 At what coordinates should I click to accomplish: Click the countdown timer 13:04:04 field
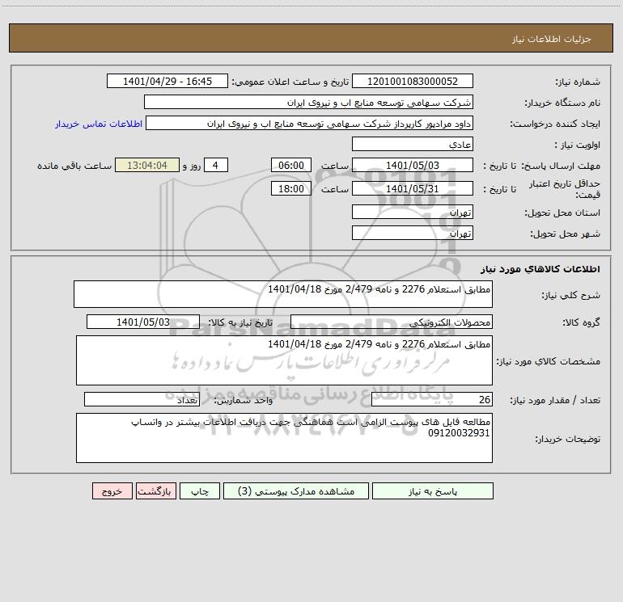pos(147,165)
